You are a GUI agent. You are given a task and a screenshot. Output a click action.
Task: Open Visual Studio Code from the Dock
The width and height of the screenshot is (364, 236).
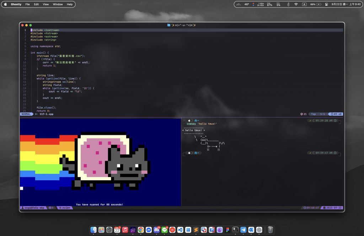point(180,230)
